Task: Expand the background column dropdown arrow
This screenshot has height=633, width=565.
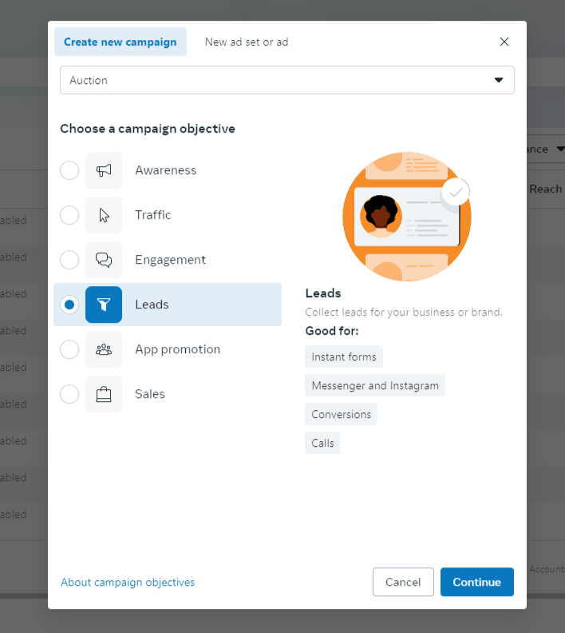Action: [x=560, y=149]
